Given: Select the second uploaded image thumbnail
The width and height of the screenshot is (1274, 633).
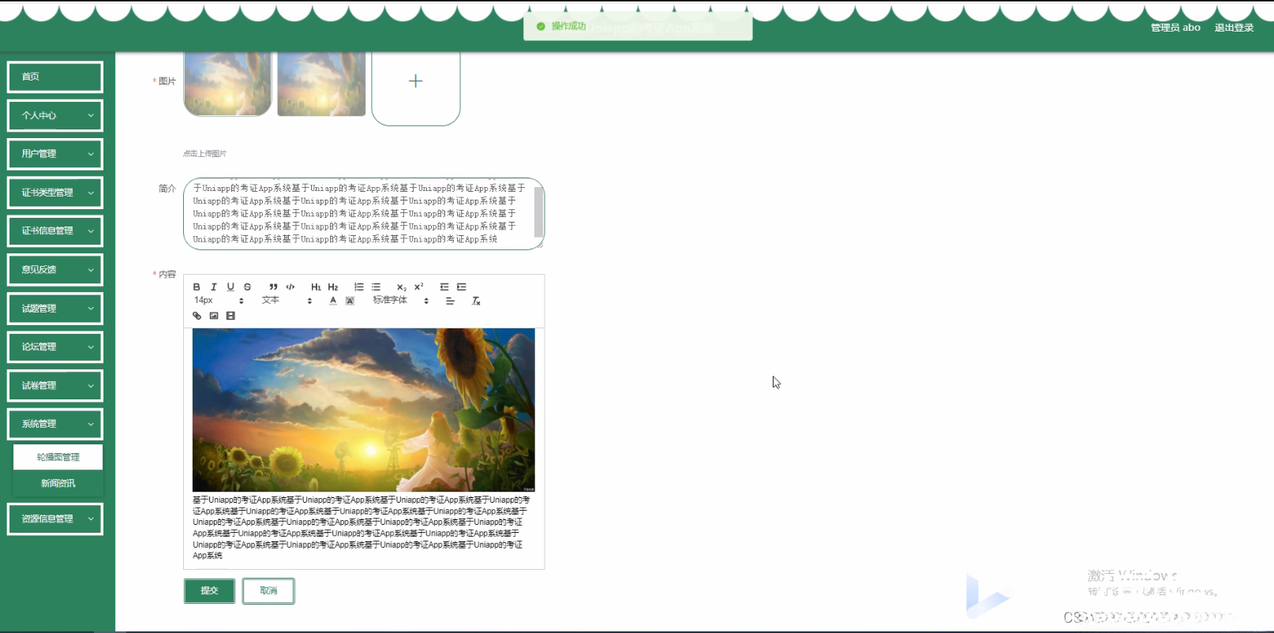Looking at the screenshot, I should 321,84.
